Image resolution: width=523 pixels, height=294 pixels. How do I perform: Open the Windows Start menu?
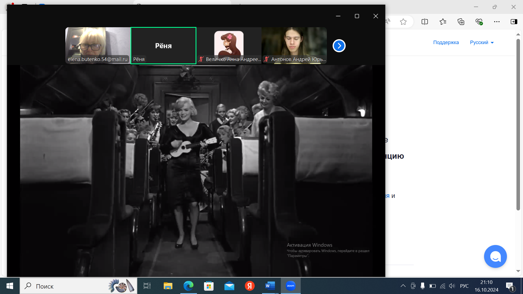pyautogui.click(x=10, y=286)
